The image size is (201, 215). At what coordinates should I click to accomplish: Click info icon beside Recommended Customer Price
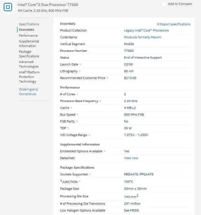[x=107, y=78]
